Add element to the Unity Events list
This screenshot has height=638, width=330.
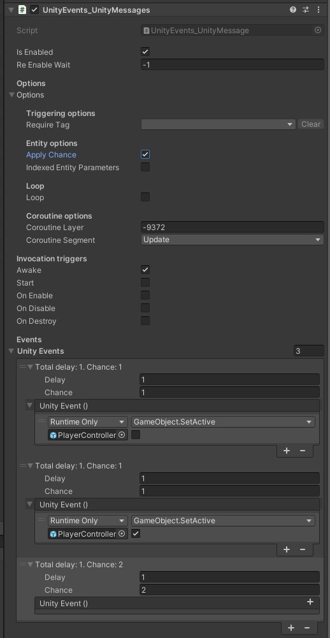291,628
